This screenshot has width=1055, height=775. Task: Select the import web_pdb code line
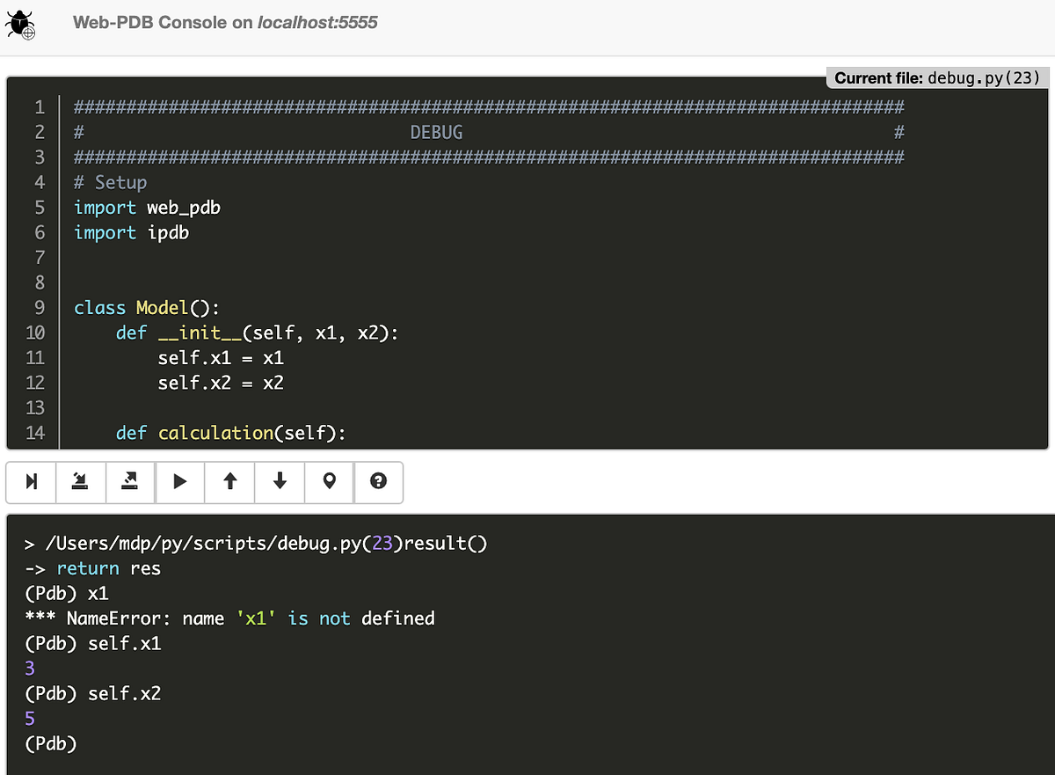tap(146, 207)
